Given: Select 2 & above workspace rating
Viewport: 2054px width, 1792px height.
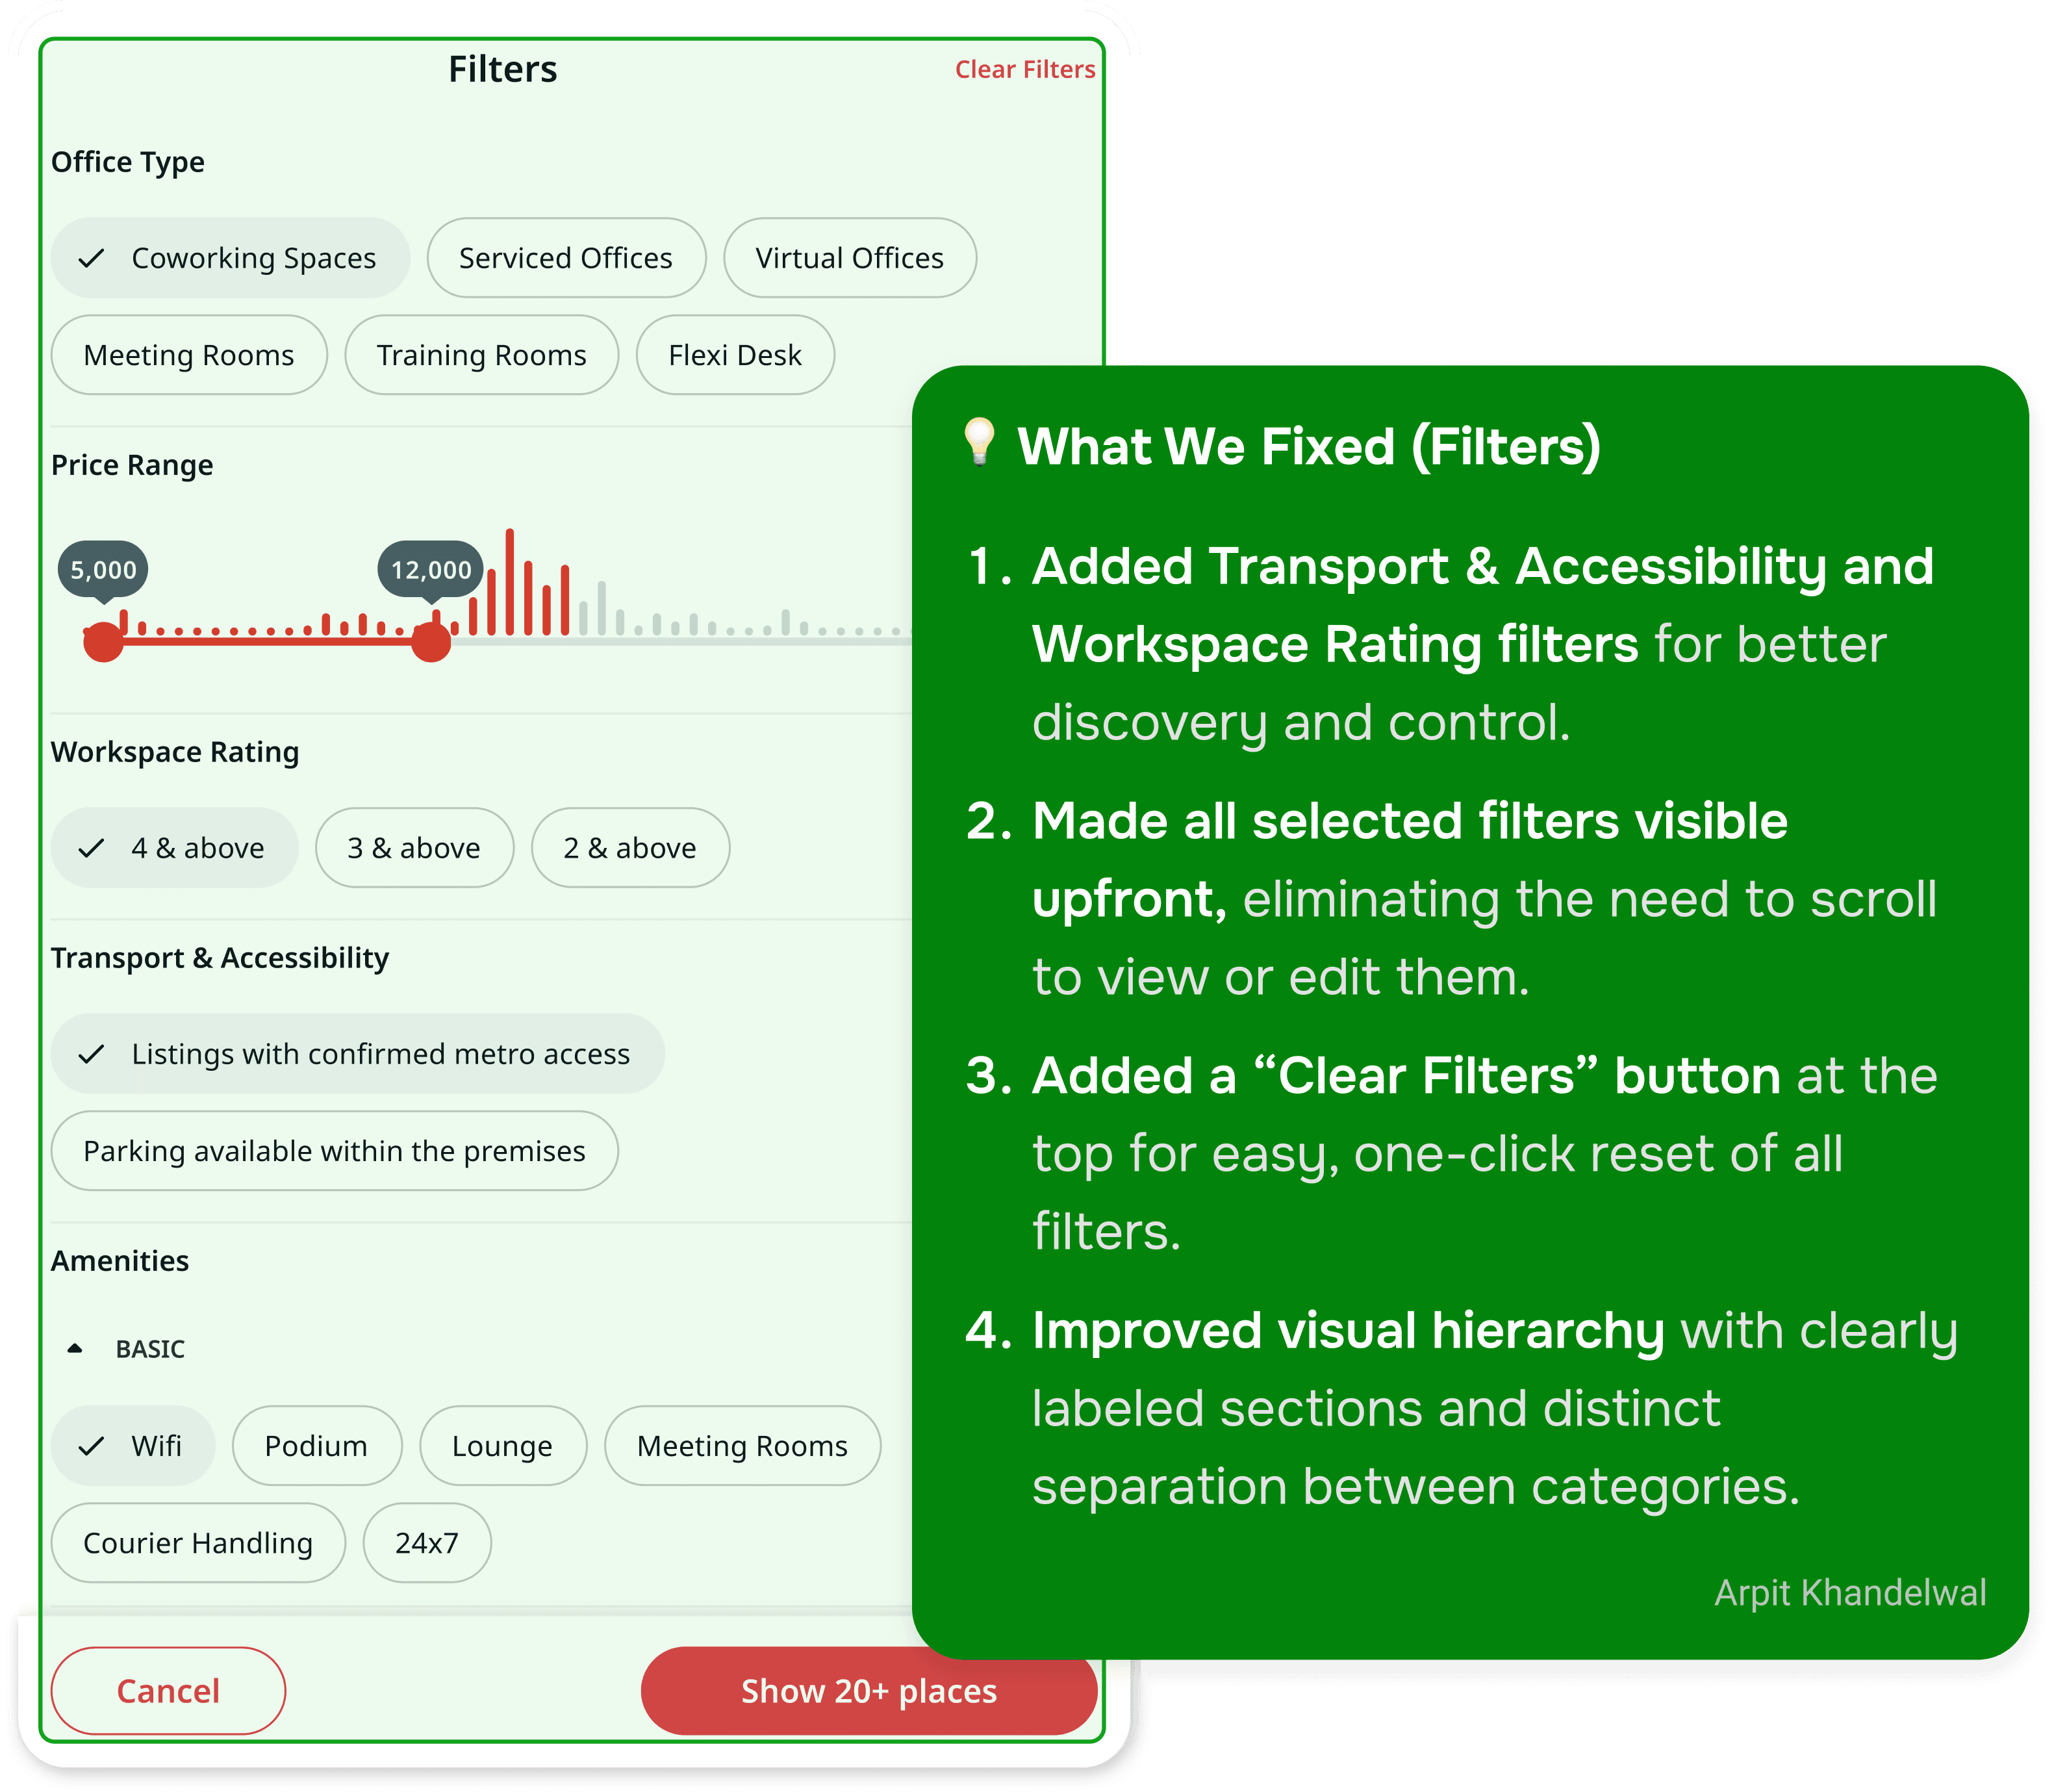Looking at the screenshot, I should tap(629, 849).
